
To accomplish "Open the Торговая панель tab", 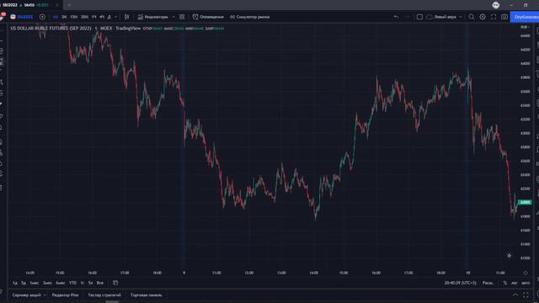I will pos(146,295).
